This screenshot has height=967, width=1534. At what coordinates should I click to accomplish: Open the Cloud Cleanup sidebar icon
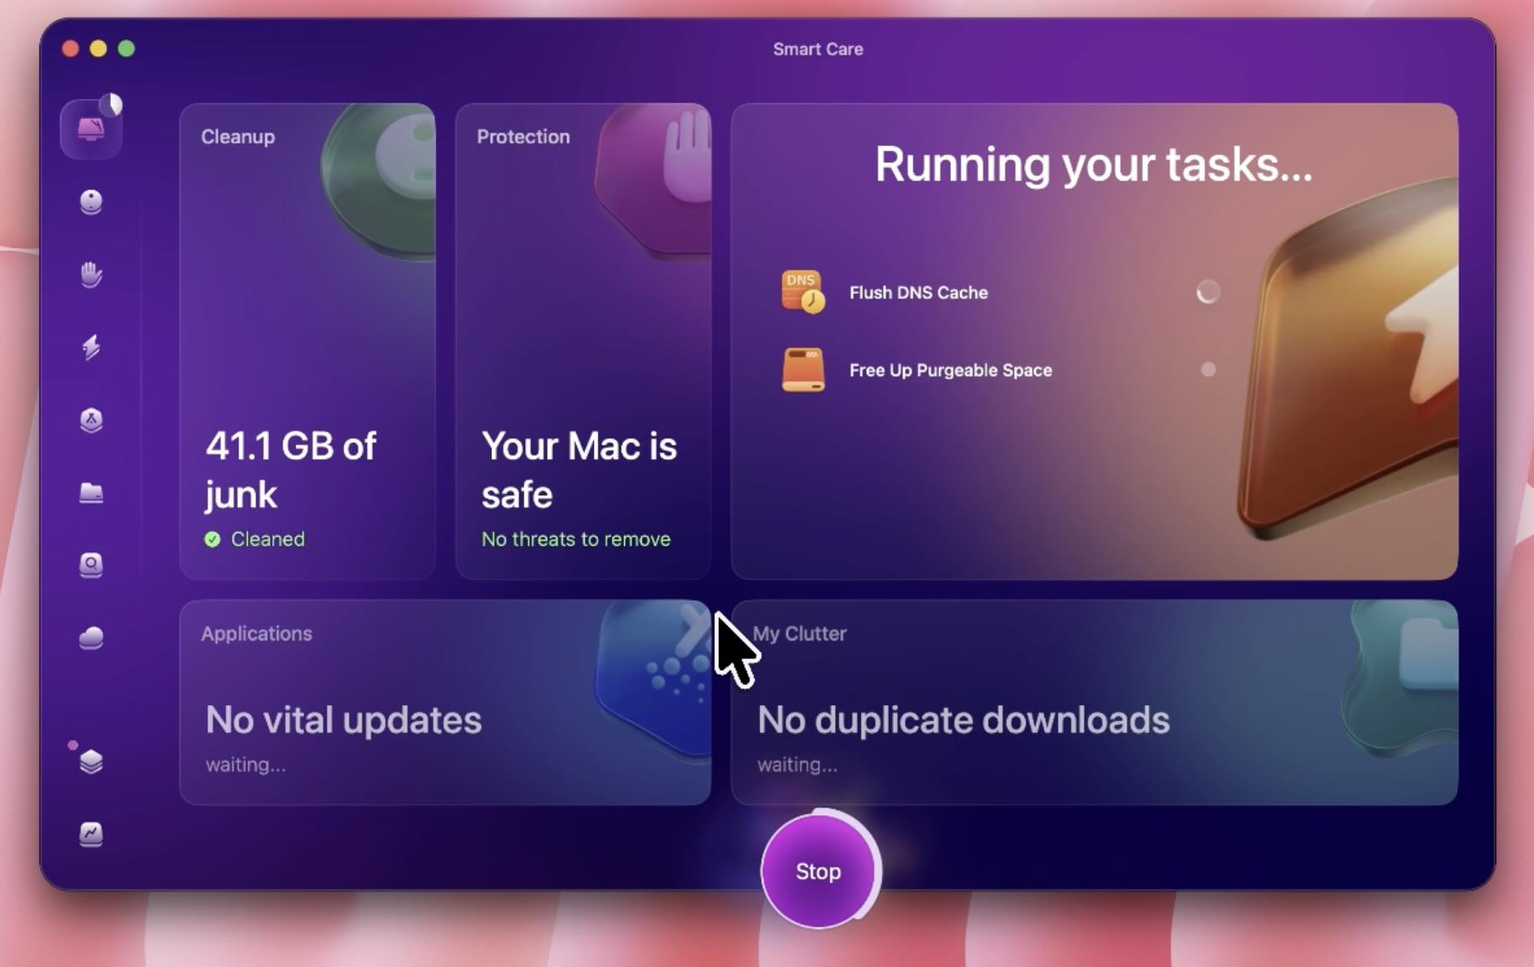(x=91, y=638)
